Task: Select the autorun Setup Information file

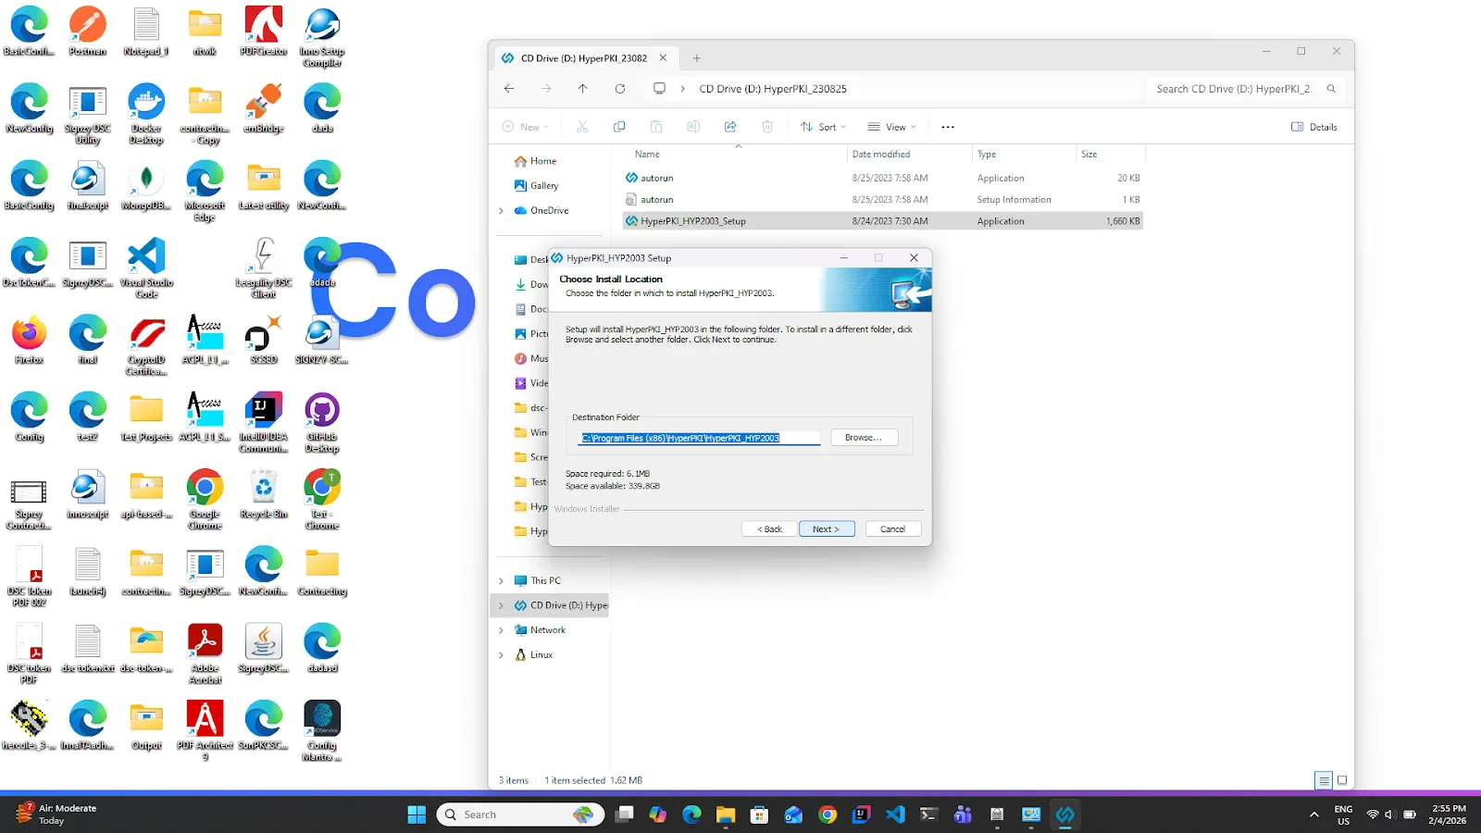Action: point(882,200)
